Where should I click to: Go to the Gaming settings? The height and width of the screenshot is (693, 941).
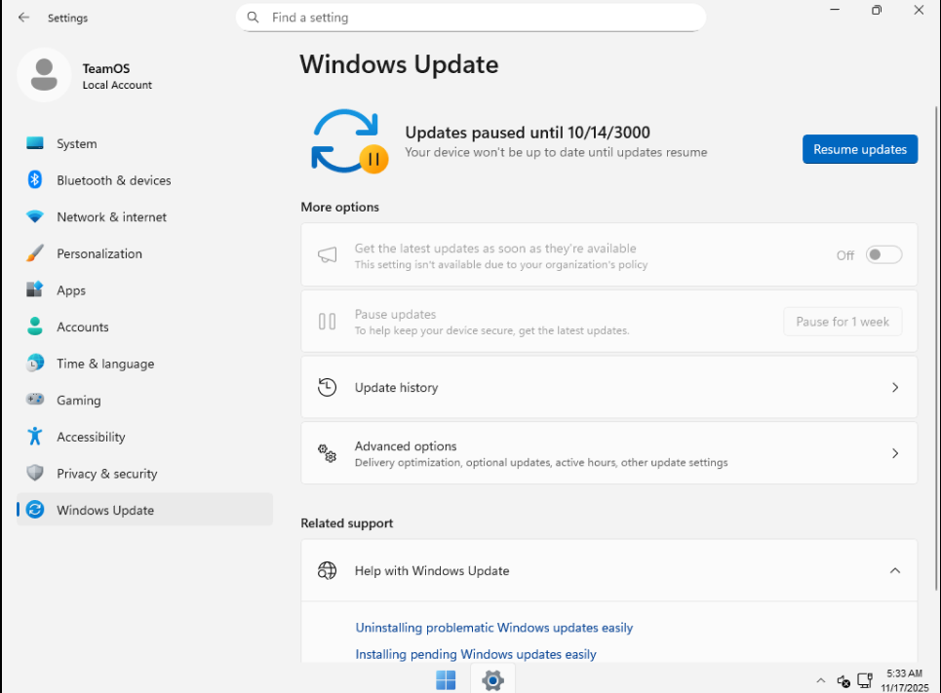pyautogui.click(x=144, y=400)
